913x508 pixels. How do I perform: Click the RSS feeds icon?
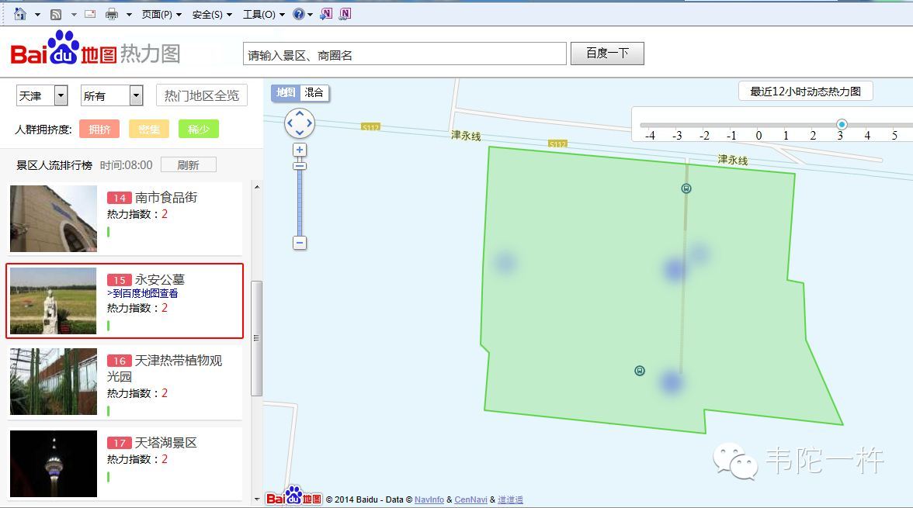click(x=56, y=15)
